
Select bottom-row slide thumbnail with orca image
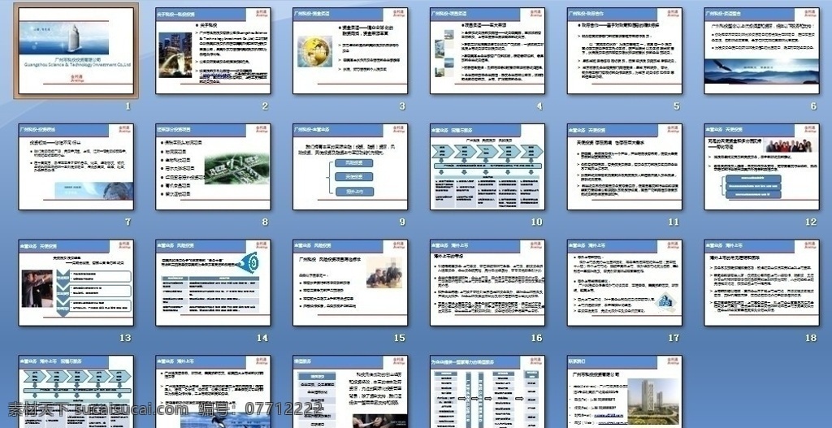click(214, 392)
